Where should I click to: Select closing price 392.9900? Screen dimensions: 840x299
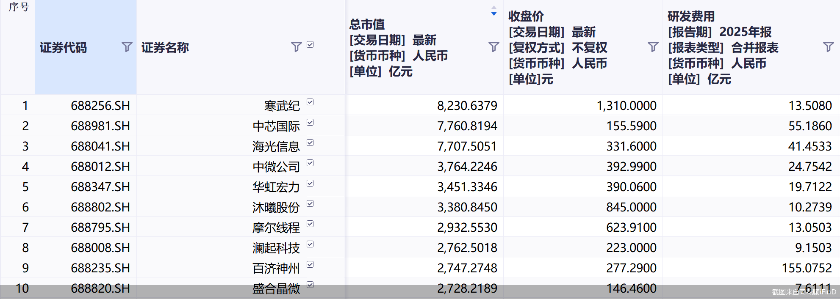(x=632, y=167)
